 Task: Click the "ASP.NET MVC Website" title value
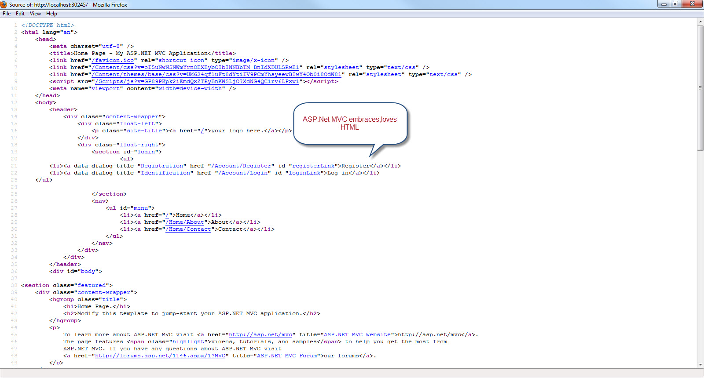(357, 334)
